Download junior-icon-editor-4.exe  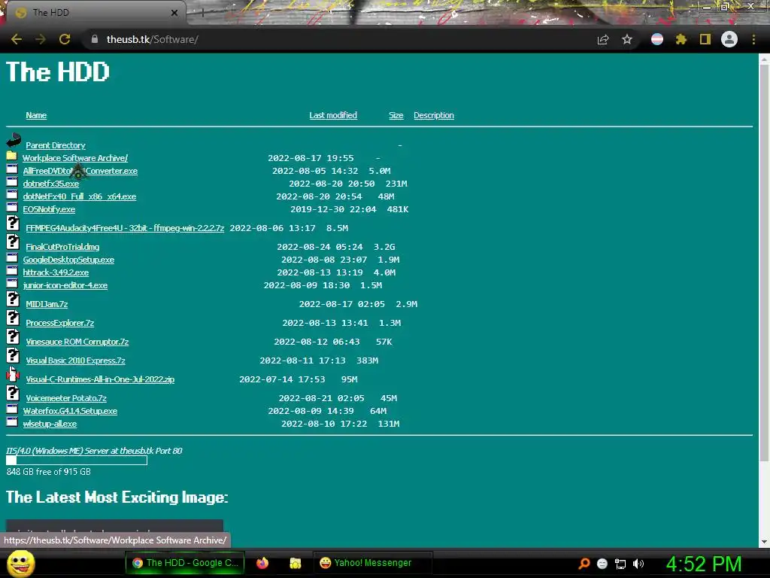(65, 285)
